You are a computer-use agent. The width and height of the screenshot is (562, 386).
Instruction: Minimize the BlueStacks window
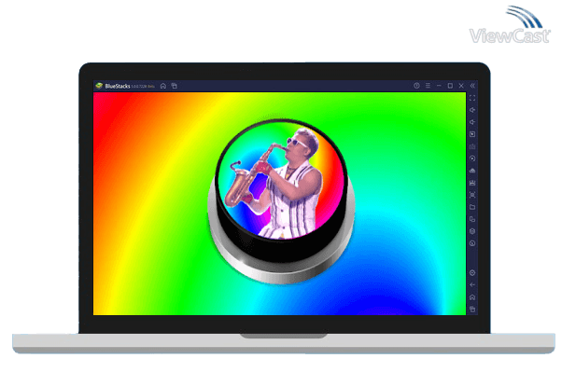click(x=439, y=86)
